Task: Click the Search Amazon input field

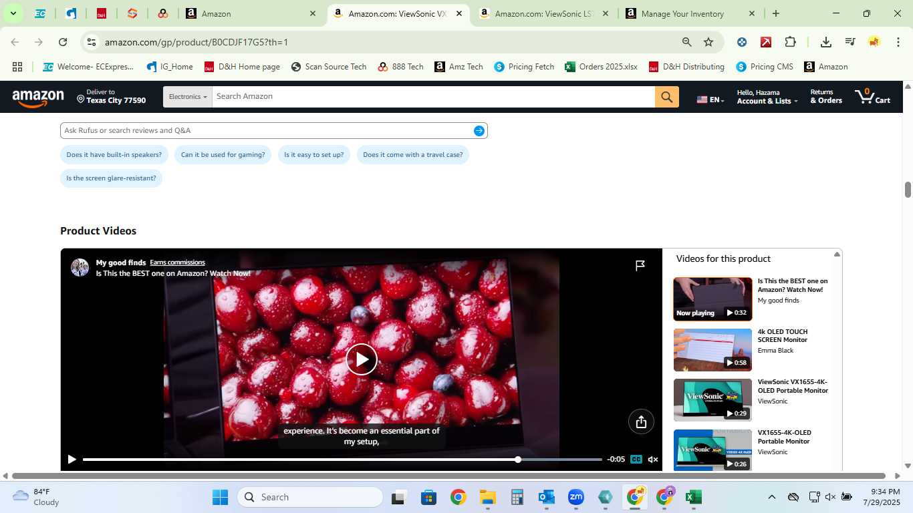Action: coord(433,97)
